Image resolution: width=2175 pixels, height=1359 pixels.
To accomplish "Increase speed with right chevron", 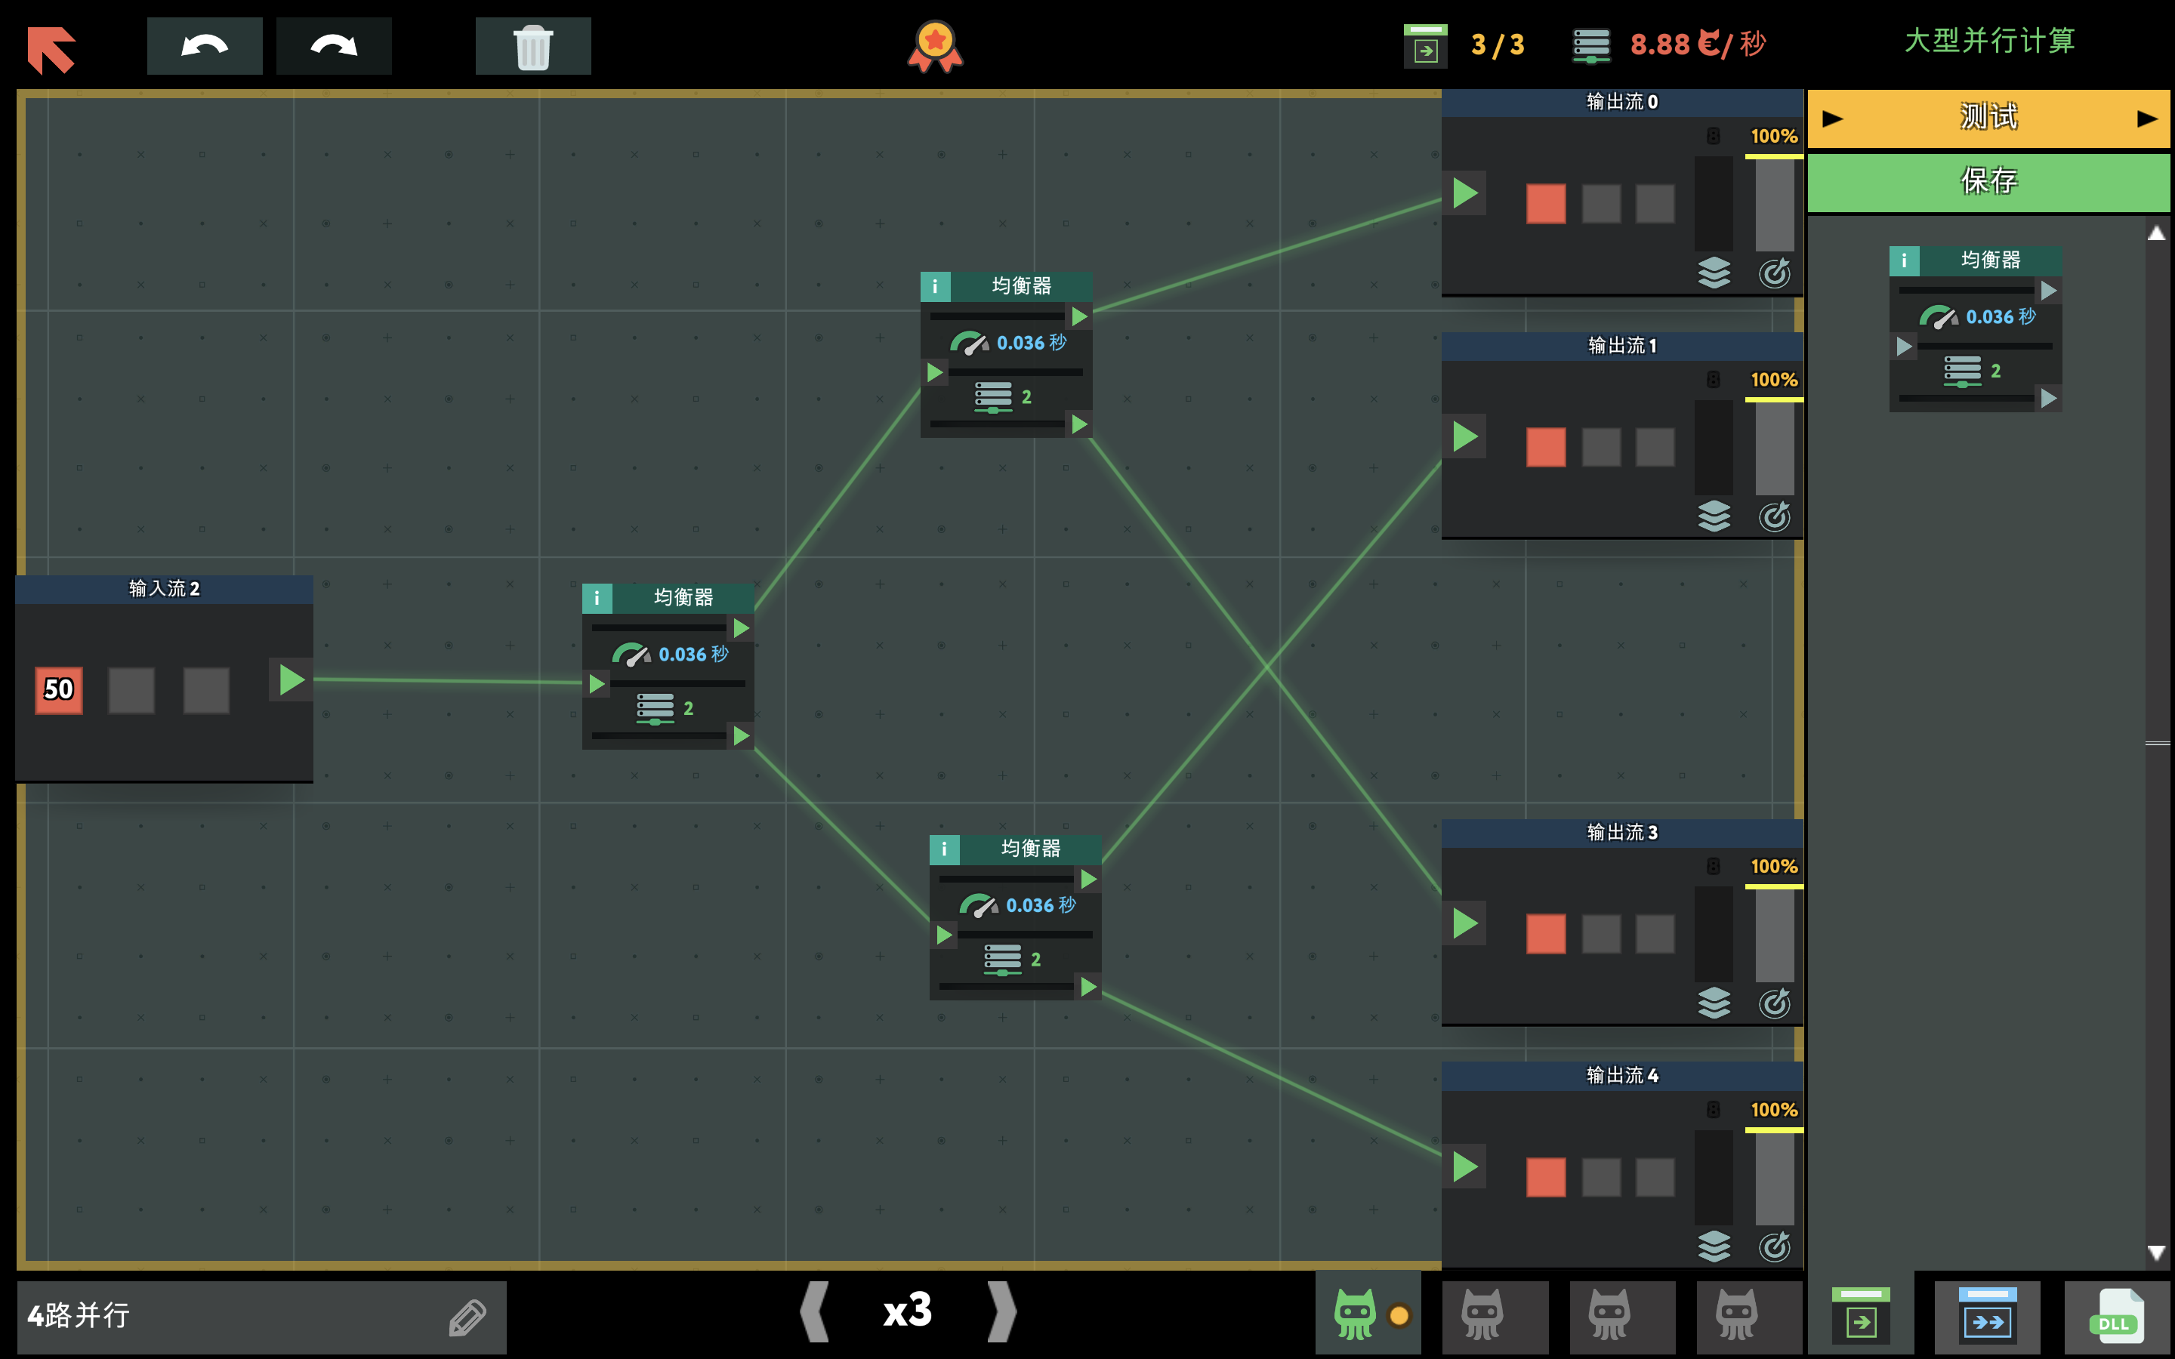I will tap(1001, 1311).
